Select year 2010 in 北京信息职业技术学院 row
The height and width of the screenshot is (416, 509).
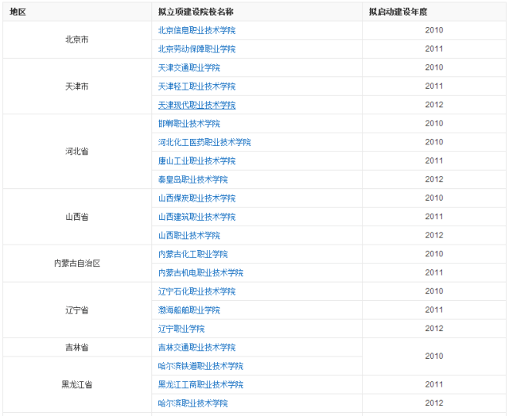(434, 30)
